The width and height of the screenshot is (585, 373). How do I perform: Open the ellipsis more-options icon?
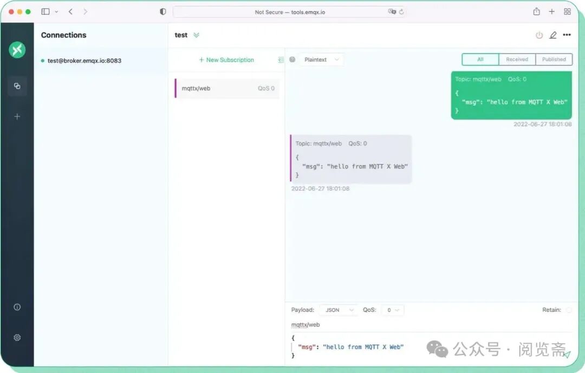pyautogui.click(x=567, y=35)
